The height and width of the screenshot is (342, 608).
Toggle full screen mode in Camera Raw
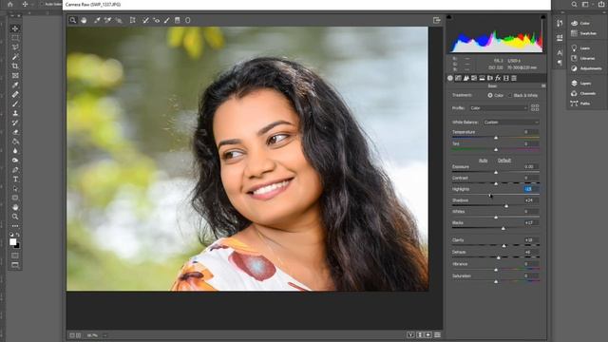437,20
